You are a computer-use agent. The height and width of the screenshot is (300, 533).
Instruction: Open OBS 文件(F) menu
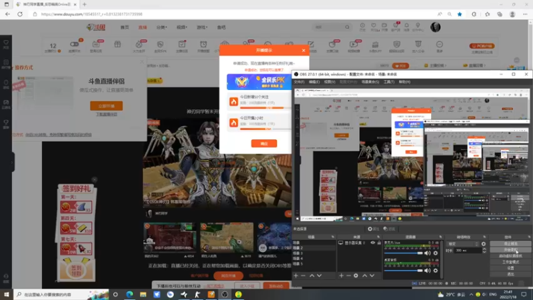point(298,82)
